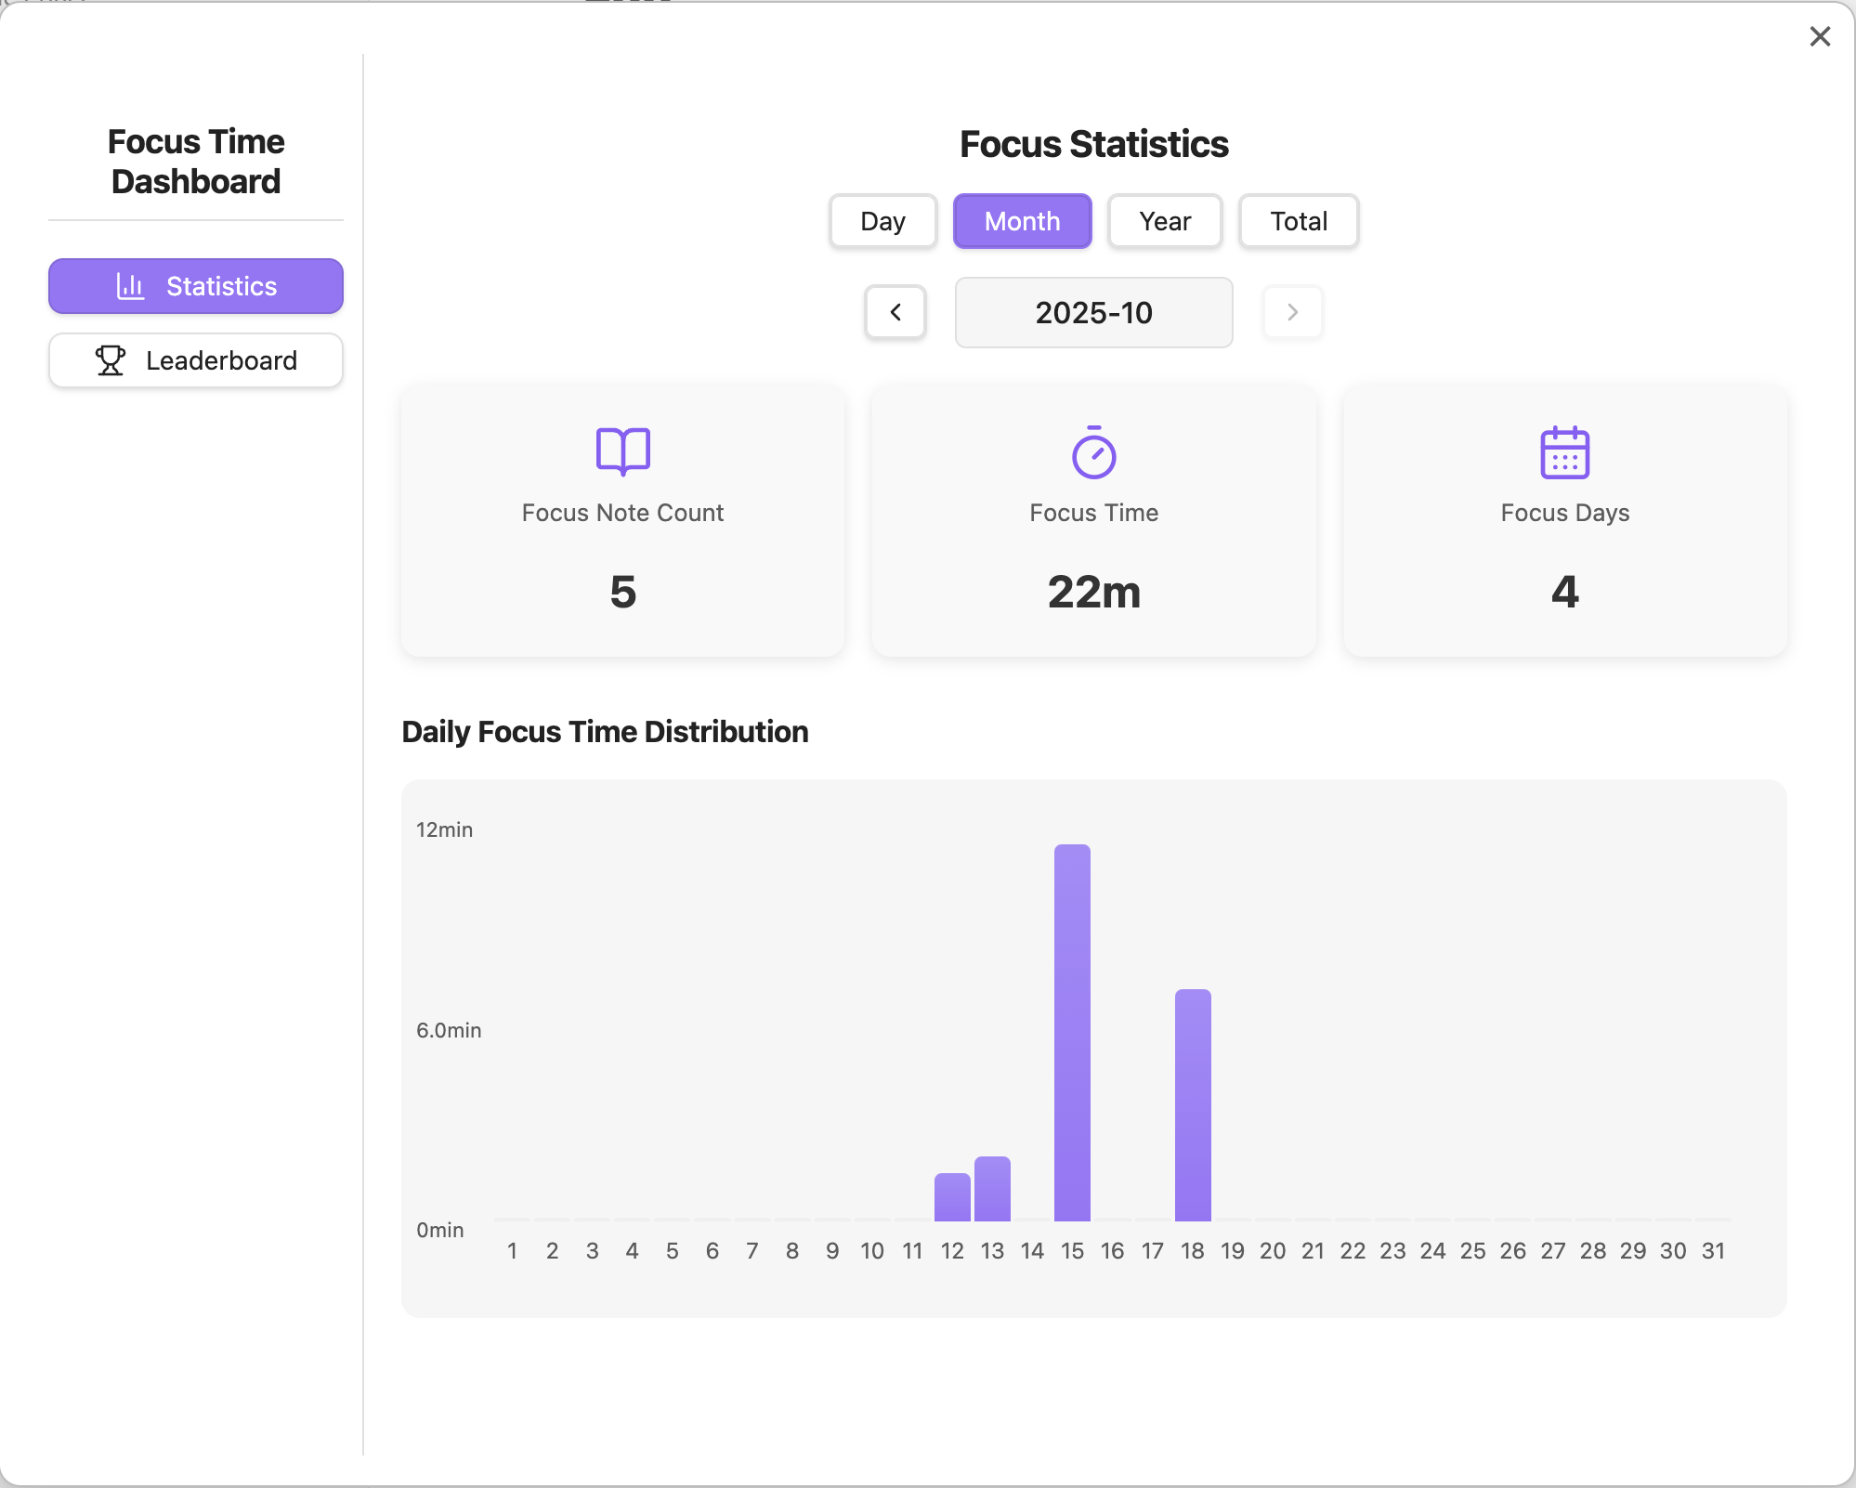The height and width of the screenshot is (1488, 1856).
Task: Go to previous month with left chevron
Action: [895, 312]
